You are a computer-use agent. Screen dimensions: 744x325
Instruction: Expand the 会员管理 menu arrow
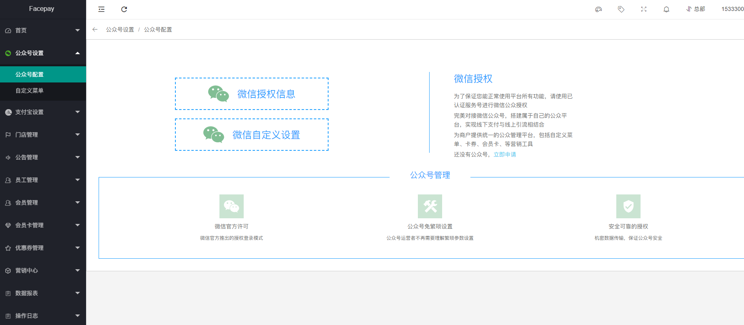pyautogui.click(x=78, y=203)
